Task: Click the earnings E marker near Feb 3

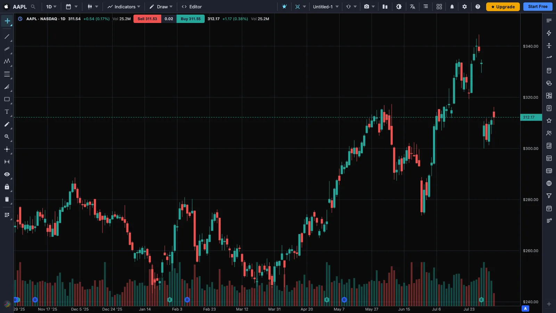Action: (x=170, y=299)
